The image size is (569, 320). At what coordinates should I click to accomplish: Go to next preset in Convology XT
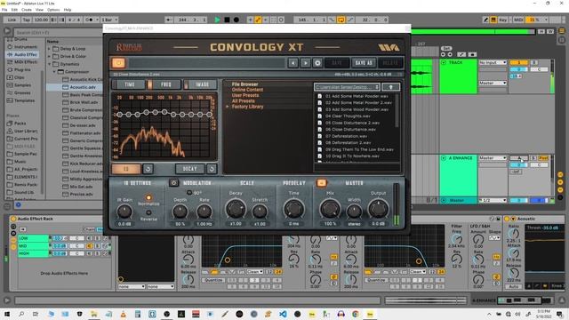click(x=306, y=63)
